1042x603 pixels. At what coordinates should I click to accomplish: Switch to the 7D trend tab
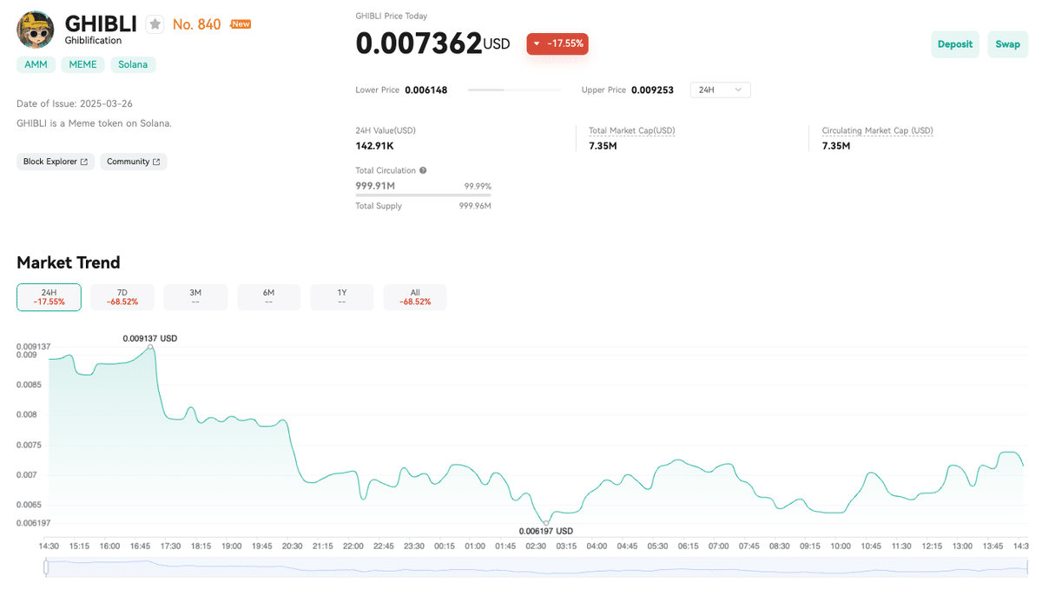122,297
